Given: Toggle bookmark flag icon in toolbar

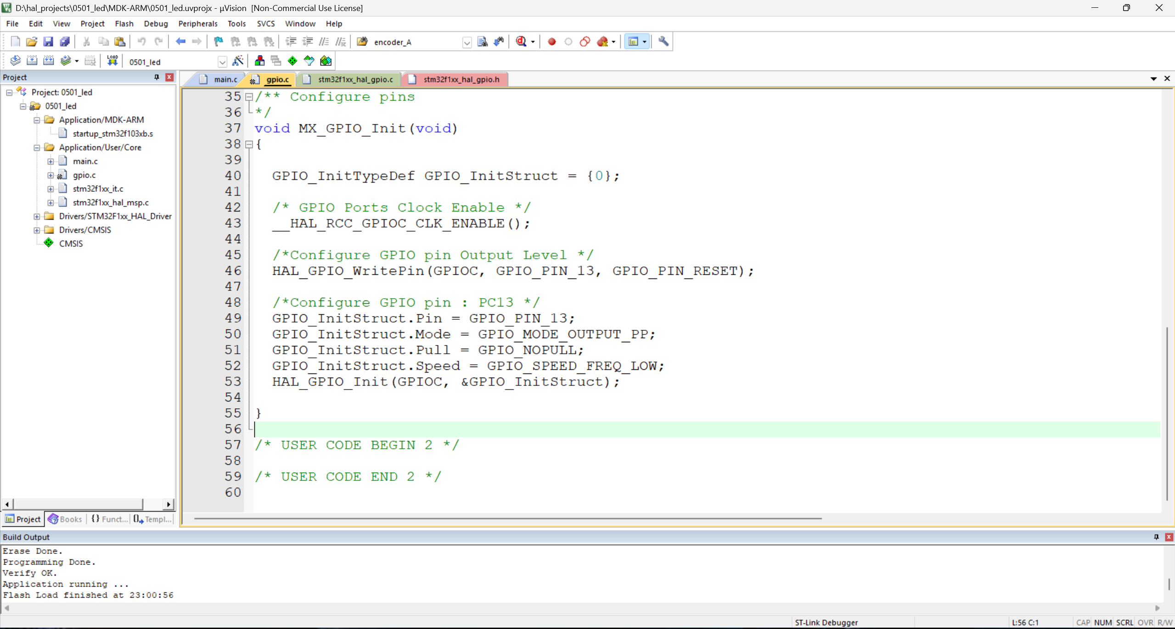Looking at the screenshot, I should coord(219,42).
